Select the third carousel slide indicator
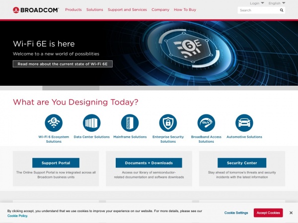This screenshot has width=298, height=223. pyautogui.click(x=248, y=88)
